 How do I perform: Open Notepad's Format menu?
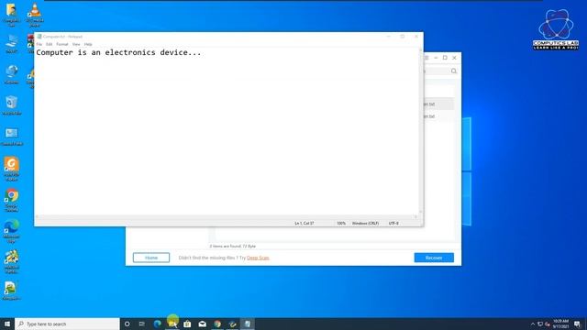62,44
